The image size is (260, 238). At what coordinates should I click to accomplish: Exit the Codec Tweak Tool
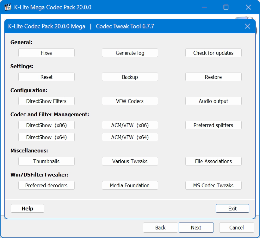232,209
